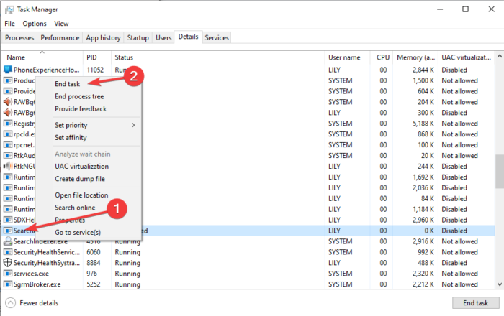
Task: Choose Go to service(s) menu entry
Action: (x=78, y=232)
